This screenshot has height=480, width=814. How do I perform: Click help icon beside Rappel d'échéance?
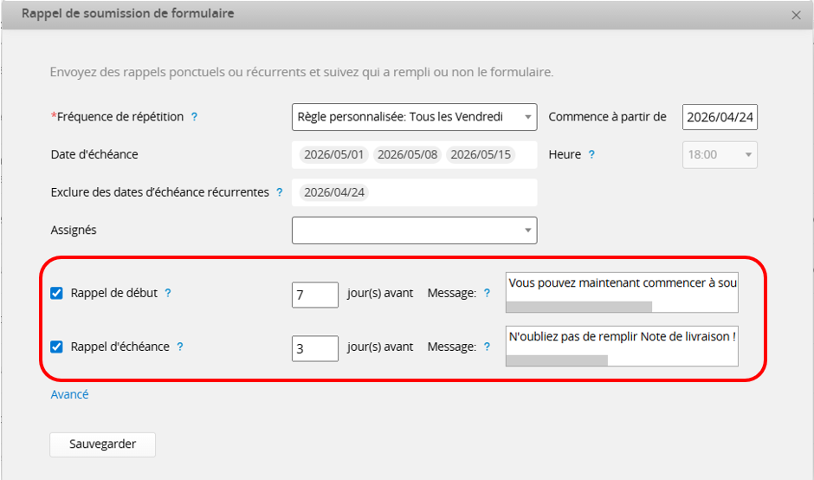pyautogui.click(x=180, y=347)
